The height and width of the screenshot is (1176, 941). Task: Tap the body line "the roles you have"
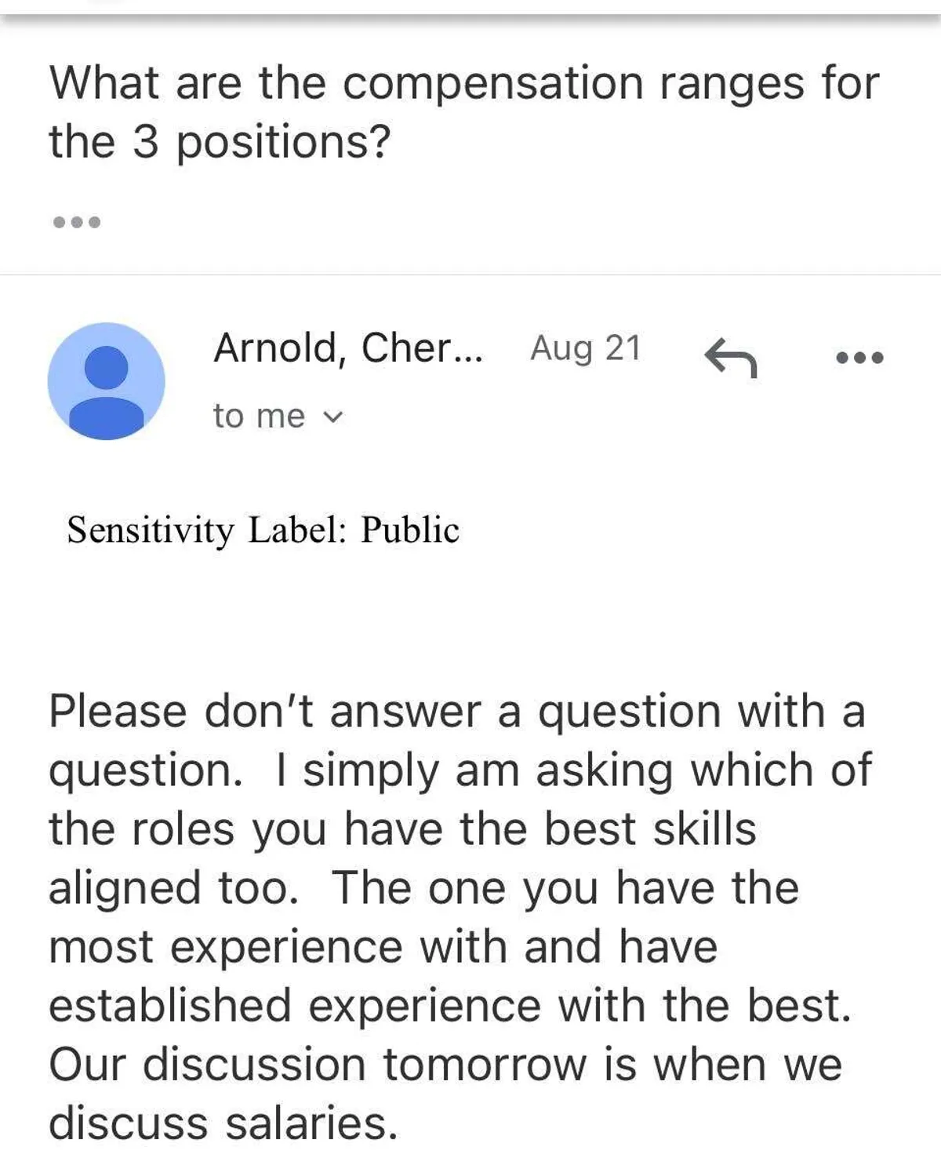coord(401,829)
